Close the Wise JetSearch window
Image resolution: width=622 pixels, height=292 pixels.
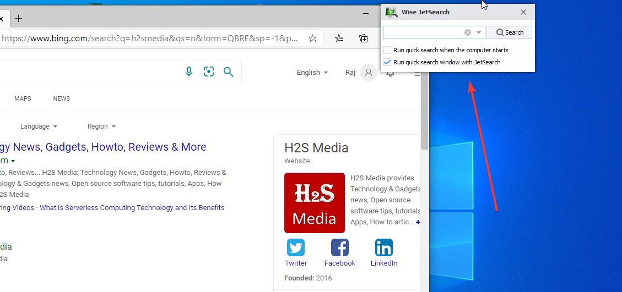[523, 12]
